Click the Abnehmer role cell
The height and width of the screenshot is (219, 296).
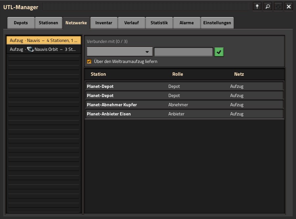coord(178,105)
